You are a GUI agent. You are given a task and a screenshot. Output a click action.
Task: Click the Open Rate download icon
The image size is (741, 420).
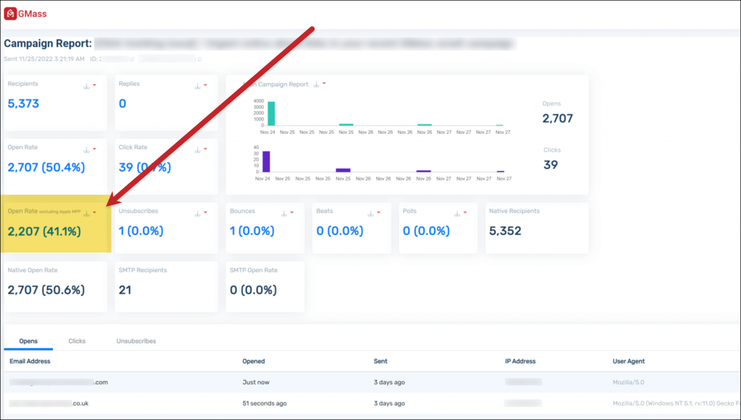coord(86,150)
